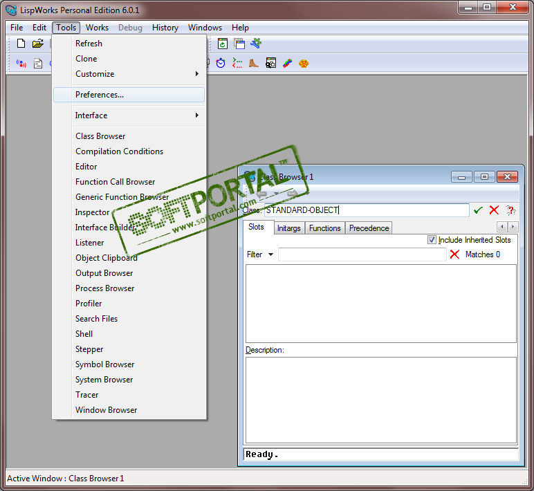The image size is (534, 491).
Task: Open Listener from the Tools menu
Action: (129, 243)
